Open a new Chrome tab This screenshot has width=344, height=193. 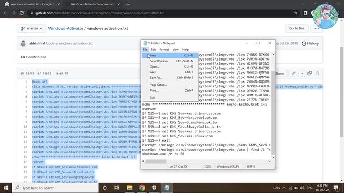(128, 4)
